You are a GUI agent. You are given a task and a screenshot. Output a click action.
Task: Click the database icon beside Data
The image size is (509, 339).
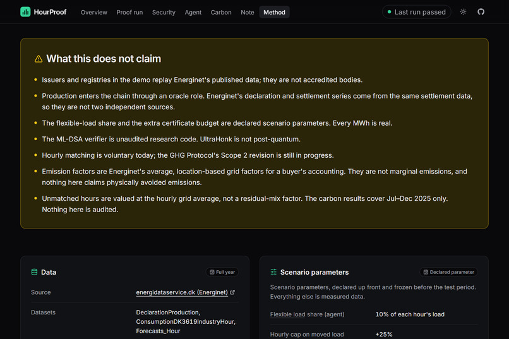(x=34, y=272)
